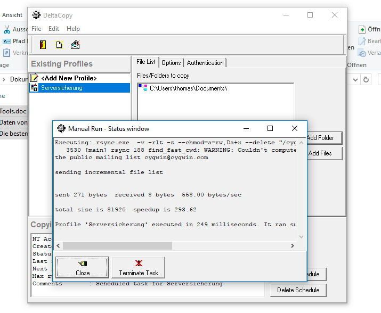Click the exit door icon in DeltaCopy toolbar

(x=43, y=45)
